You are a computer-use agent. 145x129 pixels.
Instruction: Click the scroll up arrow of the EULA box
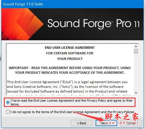(136, 46)
